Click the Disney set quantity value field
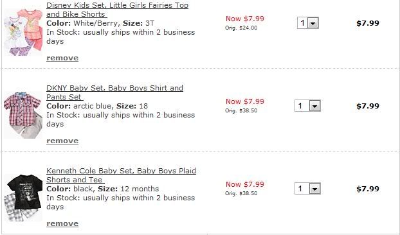The width and height of the screenshot is (400, 235). tap(302, 23)
